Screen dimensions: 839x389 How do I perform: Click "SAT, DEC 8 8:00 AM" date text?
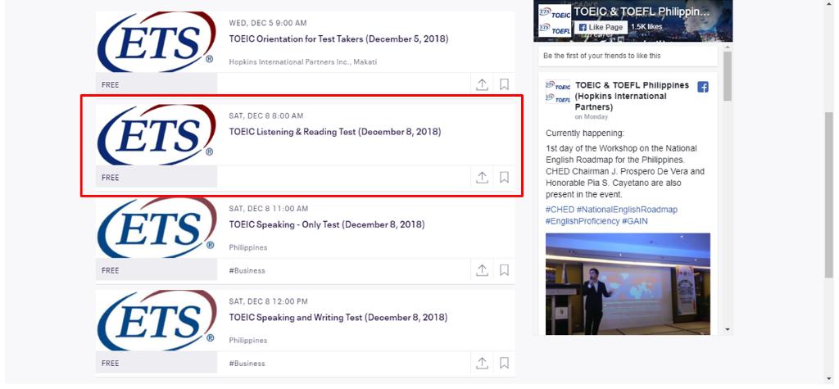266,115
